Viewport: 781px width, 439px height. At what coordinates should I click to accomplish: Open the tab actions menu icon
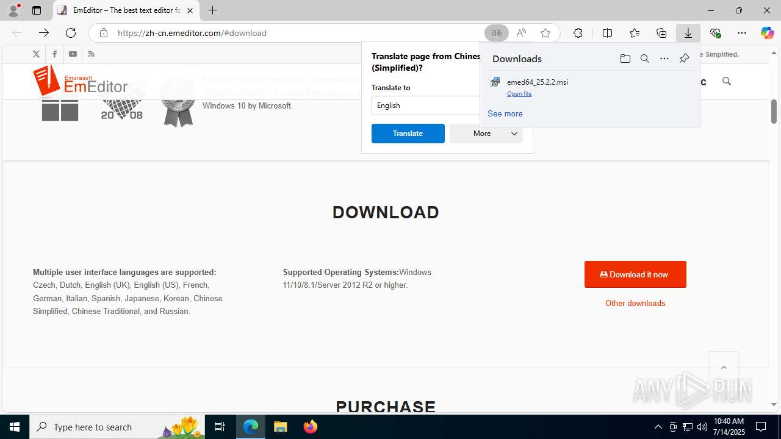pyautogui.click(x=37, y=10)
